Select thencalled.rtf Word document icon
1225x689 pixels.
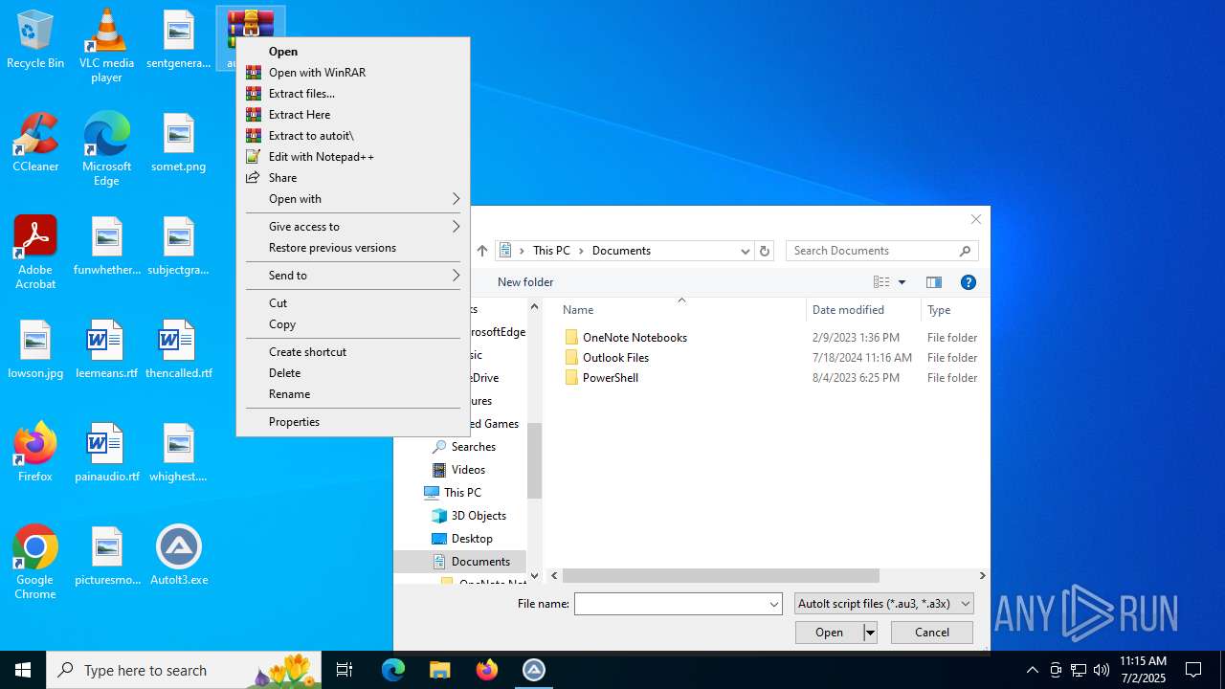pyautogui.click(x=178, y=350)
